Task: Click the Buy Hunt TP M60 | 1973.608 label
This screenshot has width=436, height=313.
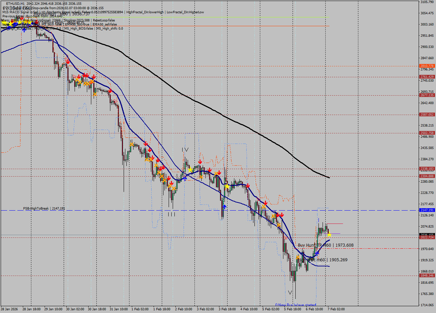Action: click(325, 245)
